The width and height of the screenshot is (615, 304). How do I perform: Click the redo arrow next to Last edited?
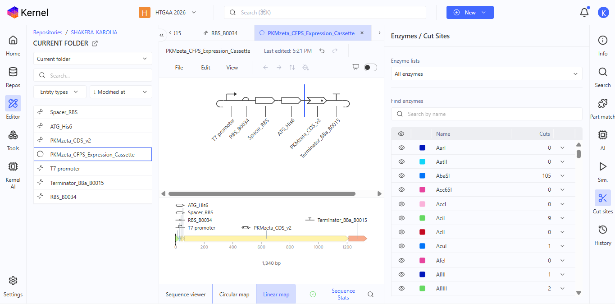coord(335,51)
